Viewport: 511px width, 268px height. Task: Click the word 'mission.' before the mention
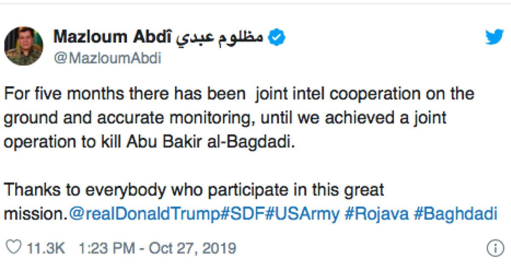[36, 214]
